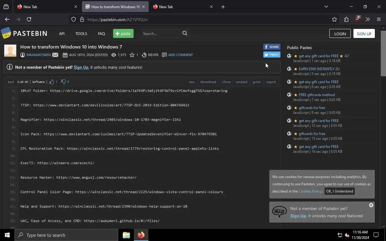
Task: Send a message via the envelope icon
Action: [x=55, y=55]
